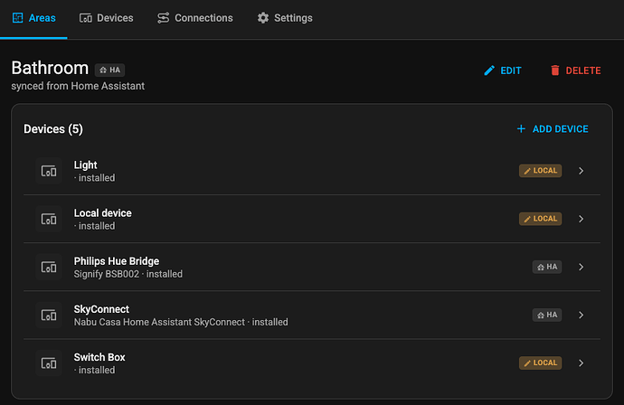This screenshot has width=624, height=405.
Task: Select the Light device name
Action: tap(86, 165)
